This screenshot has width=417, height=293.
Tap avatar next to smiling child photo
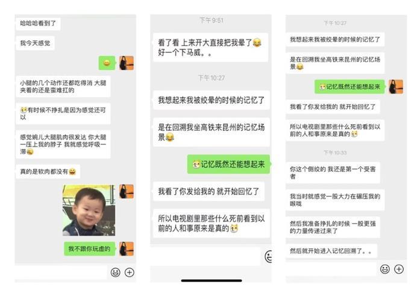(x=127, y=191)
